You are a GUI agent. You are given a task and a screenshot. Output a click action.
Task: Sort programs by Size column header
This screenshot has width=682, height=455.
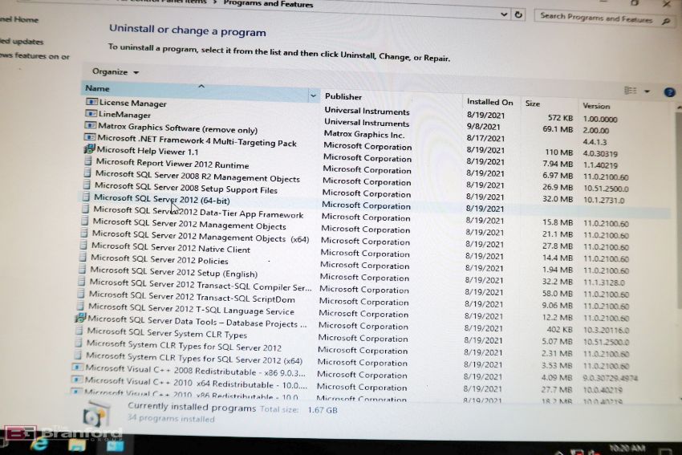[532, 104]
